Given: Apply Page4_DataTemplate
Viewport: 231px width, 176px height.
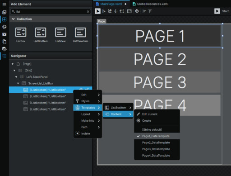Looking at the screenshot, I should pyautogui.click(x=157, y=156).
